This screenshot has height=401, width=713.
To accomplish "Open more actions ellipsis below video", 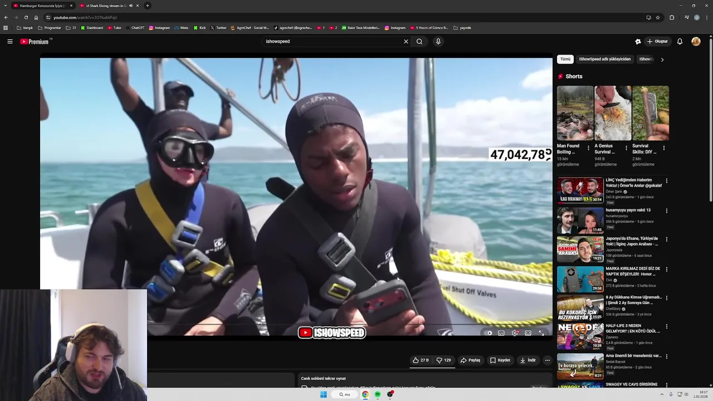I will tap(548, 360).
